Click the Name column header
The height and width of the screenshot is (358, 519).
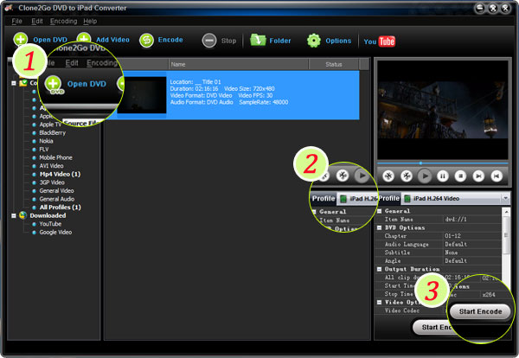coord(239,64)
